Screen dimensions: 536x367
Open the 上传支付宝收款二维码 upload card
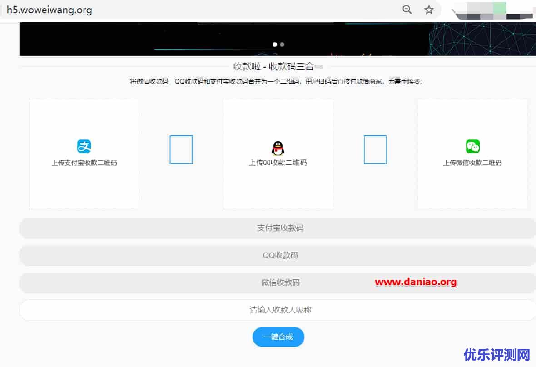[x=84, y=154]
